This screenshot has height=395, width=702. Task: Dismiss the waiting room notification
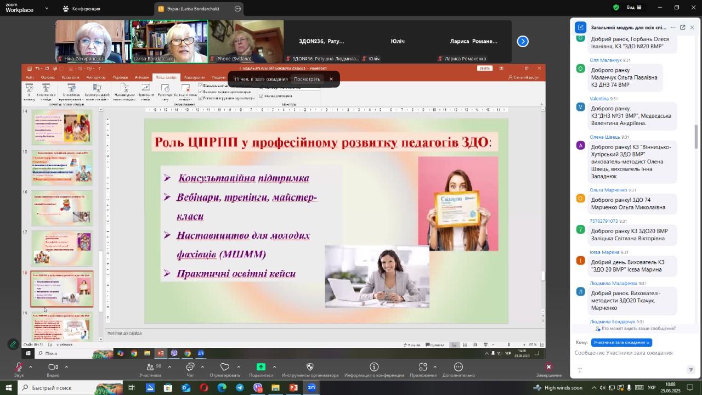[331, 79]
